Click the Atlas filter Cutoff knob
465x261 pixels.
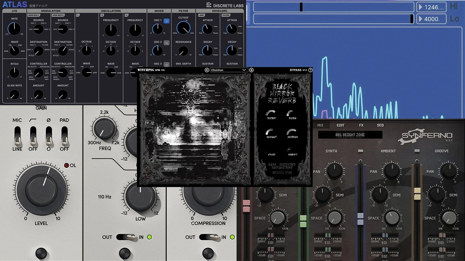(183, 28)
